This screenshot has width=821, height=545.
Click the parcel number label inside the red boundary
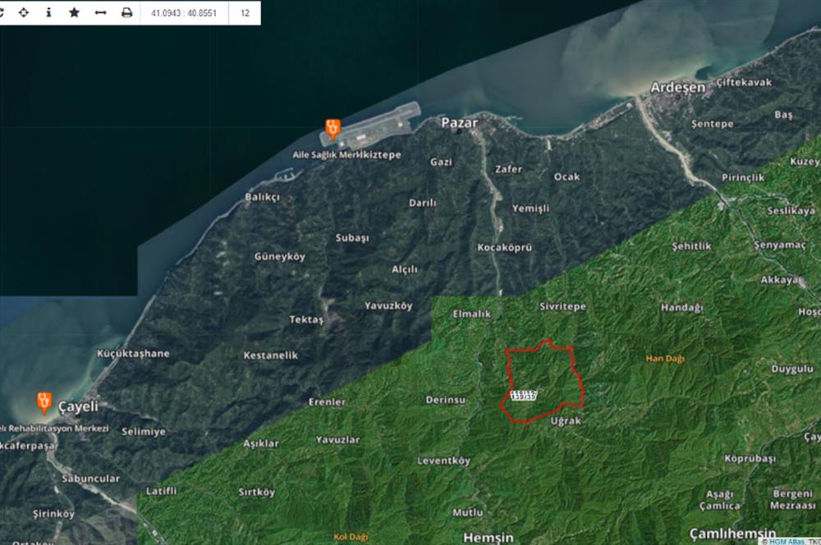click(x=523, y=396)
